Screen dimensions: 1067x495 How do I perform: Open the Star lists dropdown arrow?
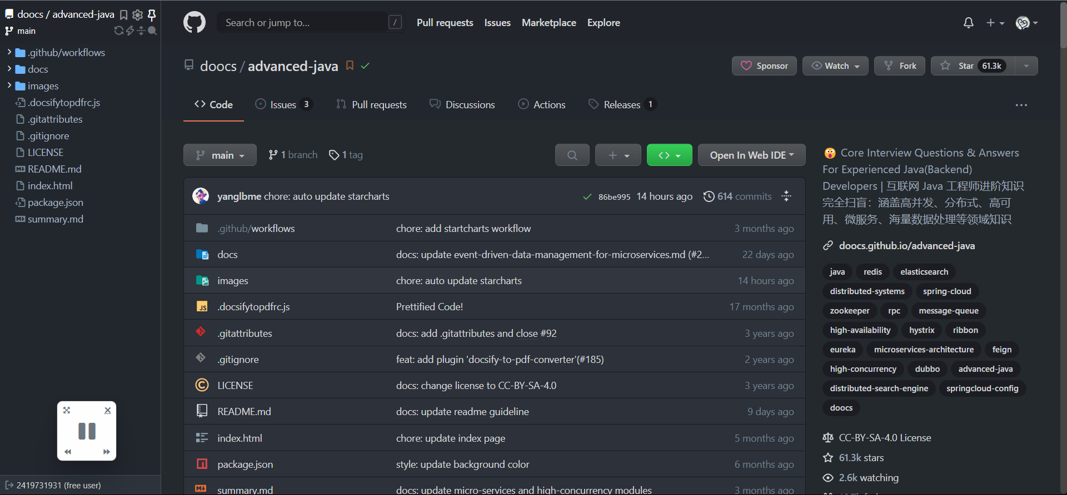tap(1026, 66)
